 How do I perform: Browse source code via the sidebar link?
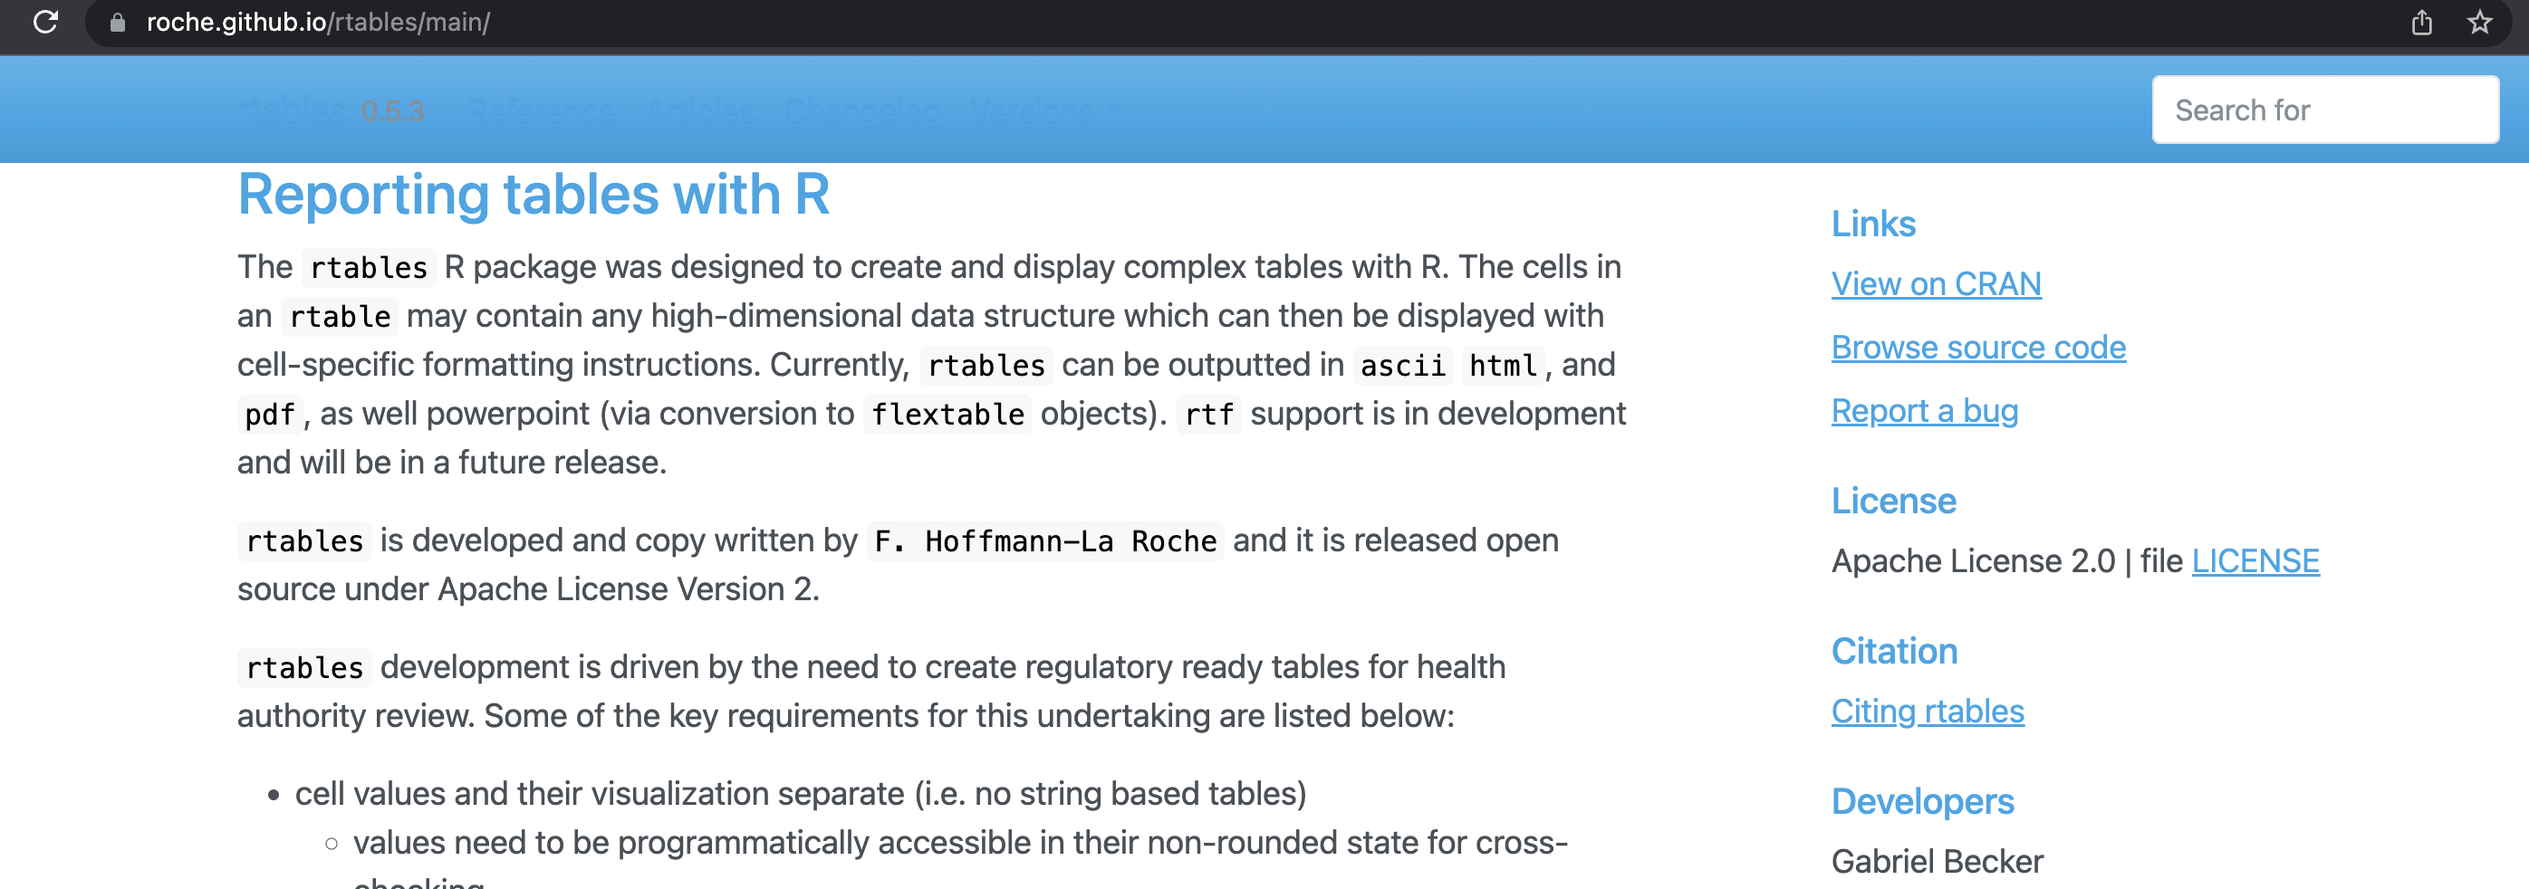1978,347
